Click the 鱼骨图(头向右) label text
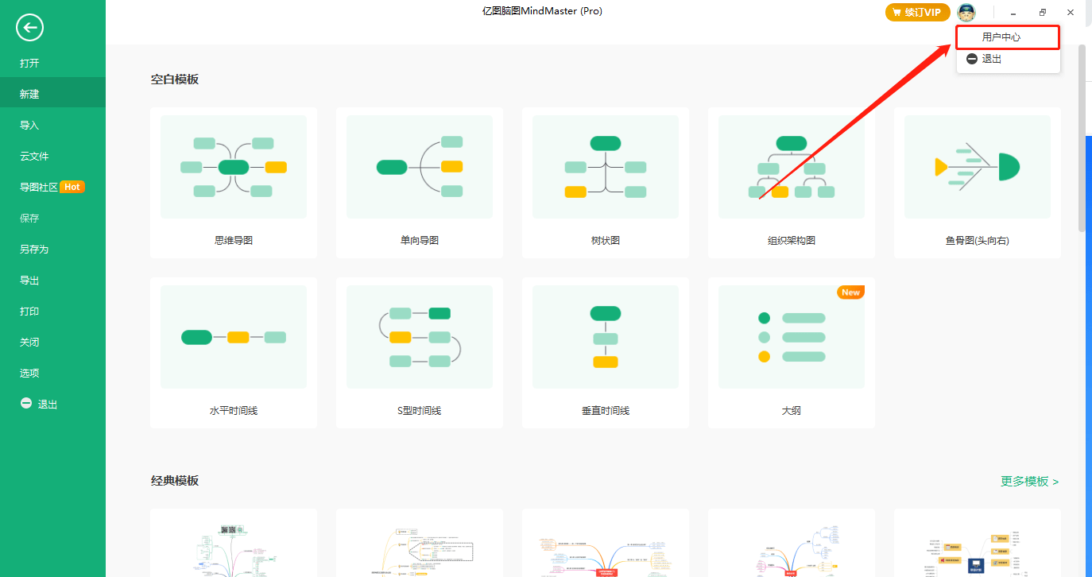 point(978,240)
